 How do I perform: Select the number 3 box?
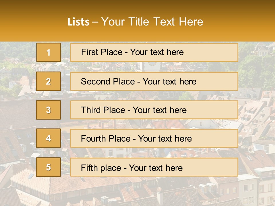48,110
